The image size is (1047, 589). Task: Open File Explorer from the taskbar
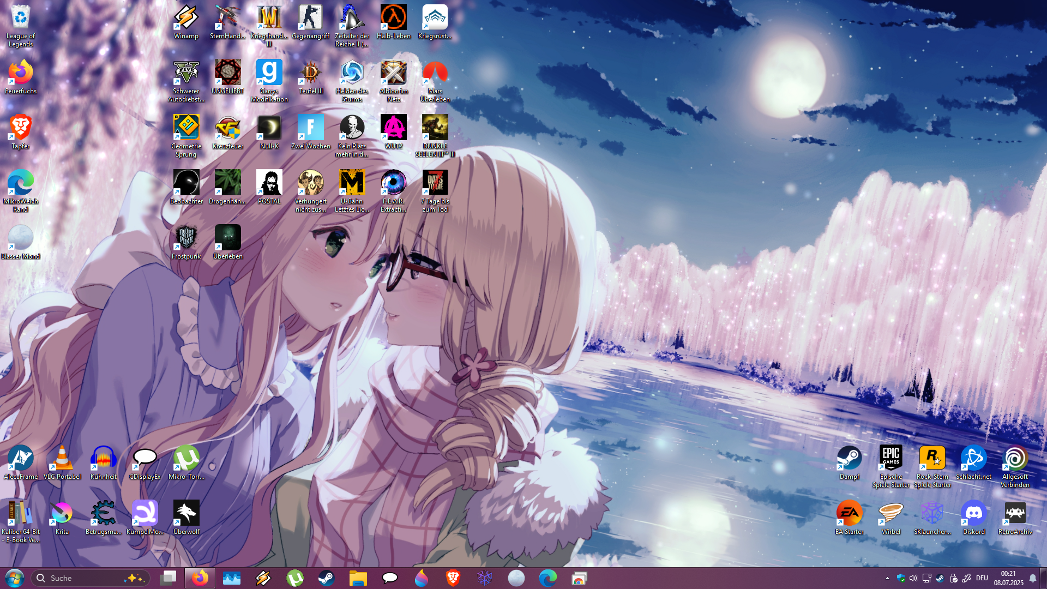(x=358, y=578)
